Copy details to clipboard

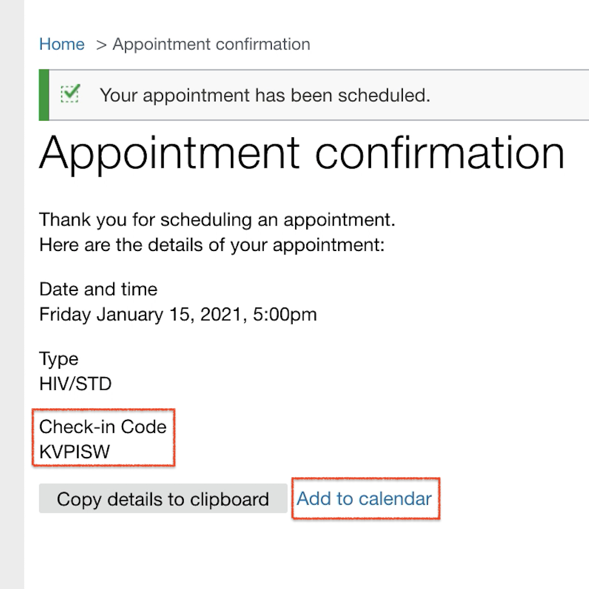(x=163, y=499)
